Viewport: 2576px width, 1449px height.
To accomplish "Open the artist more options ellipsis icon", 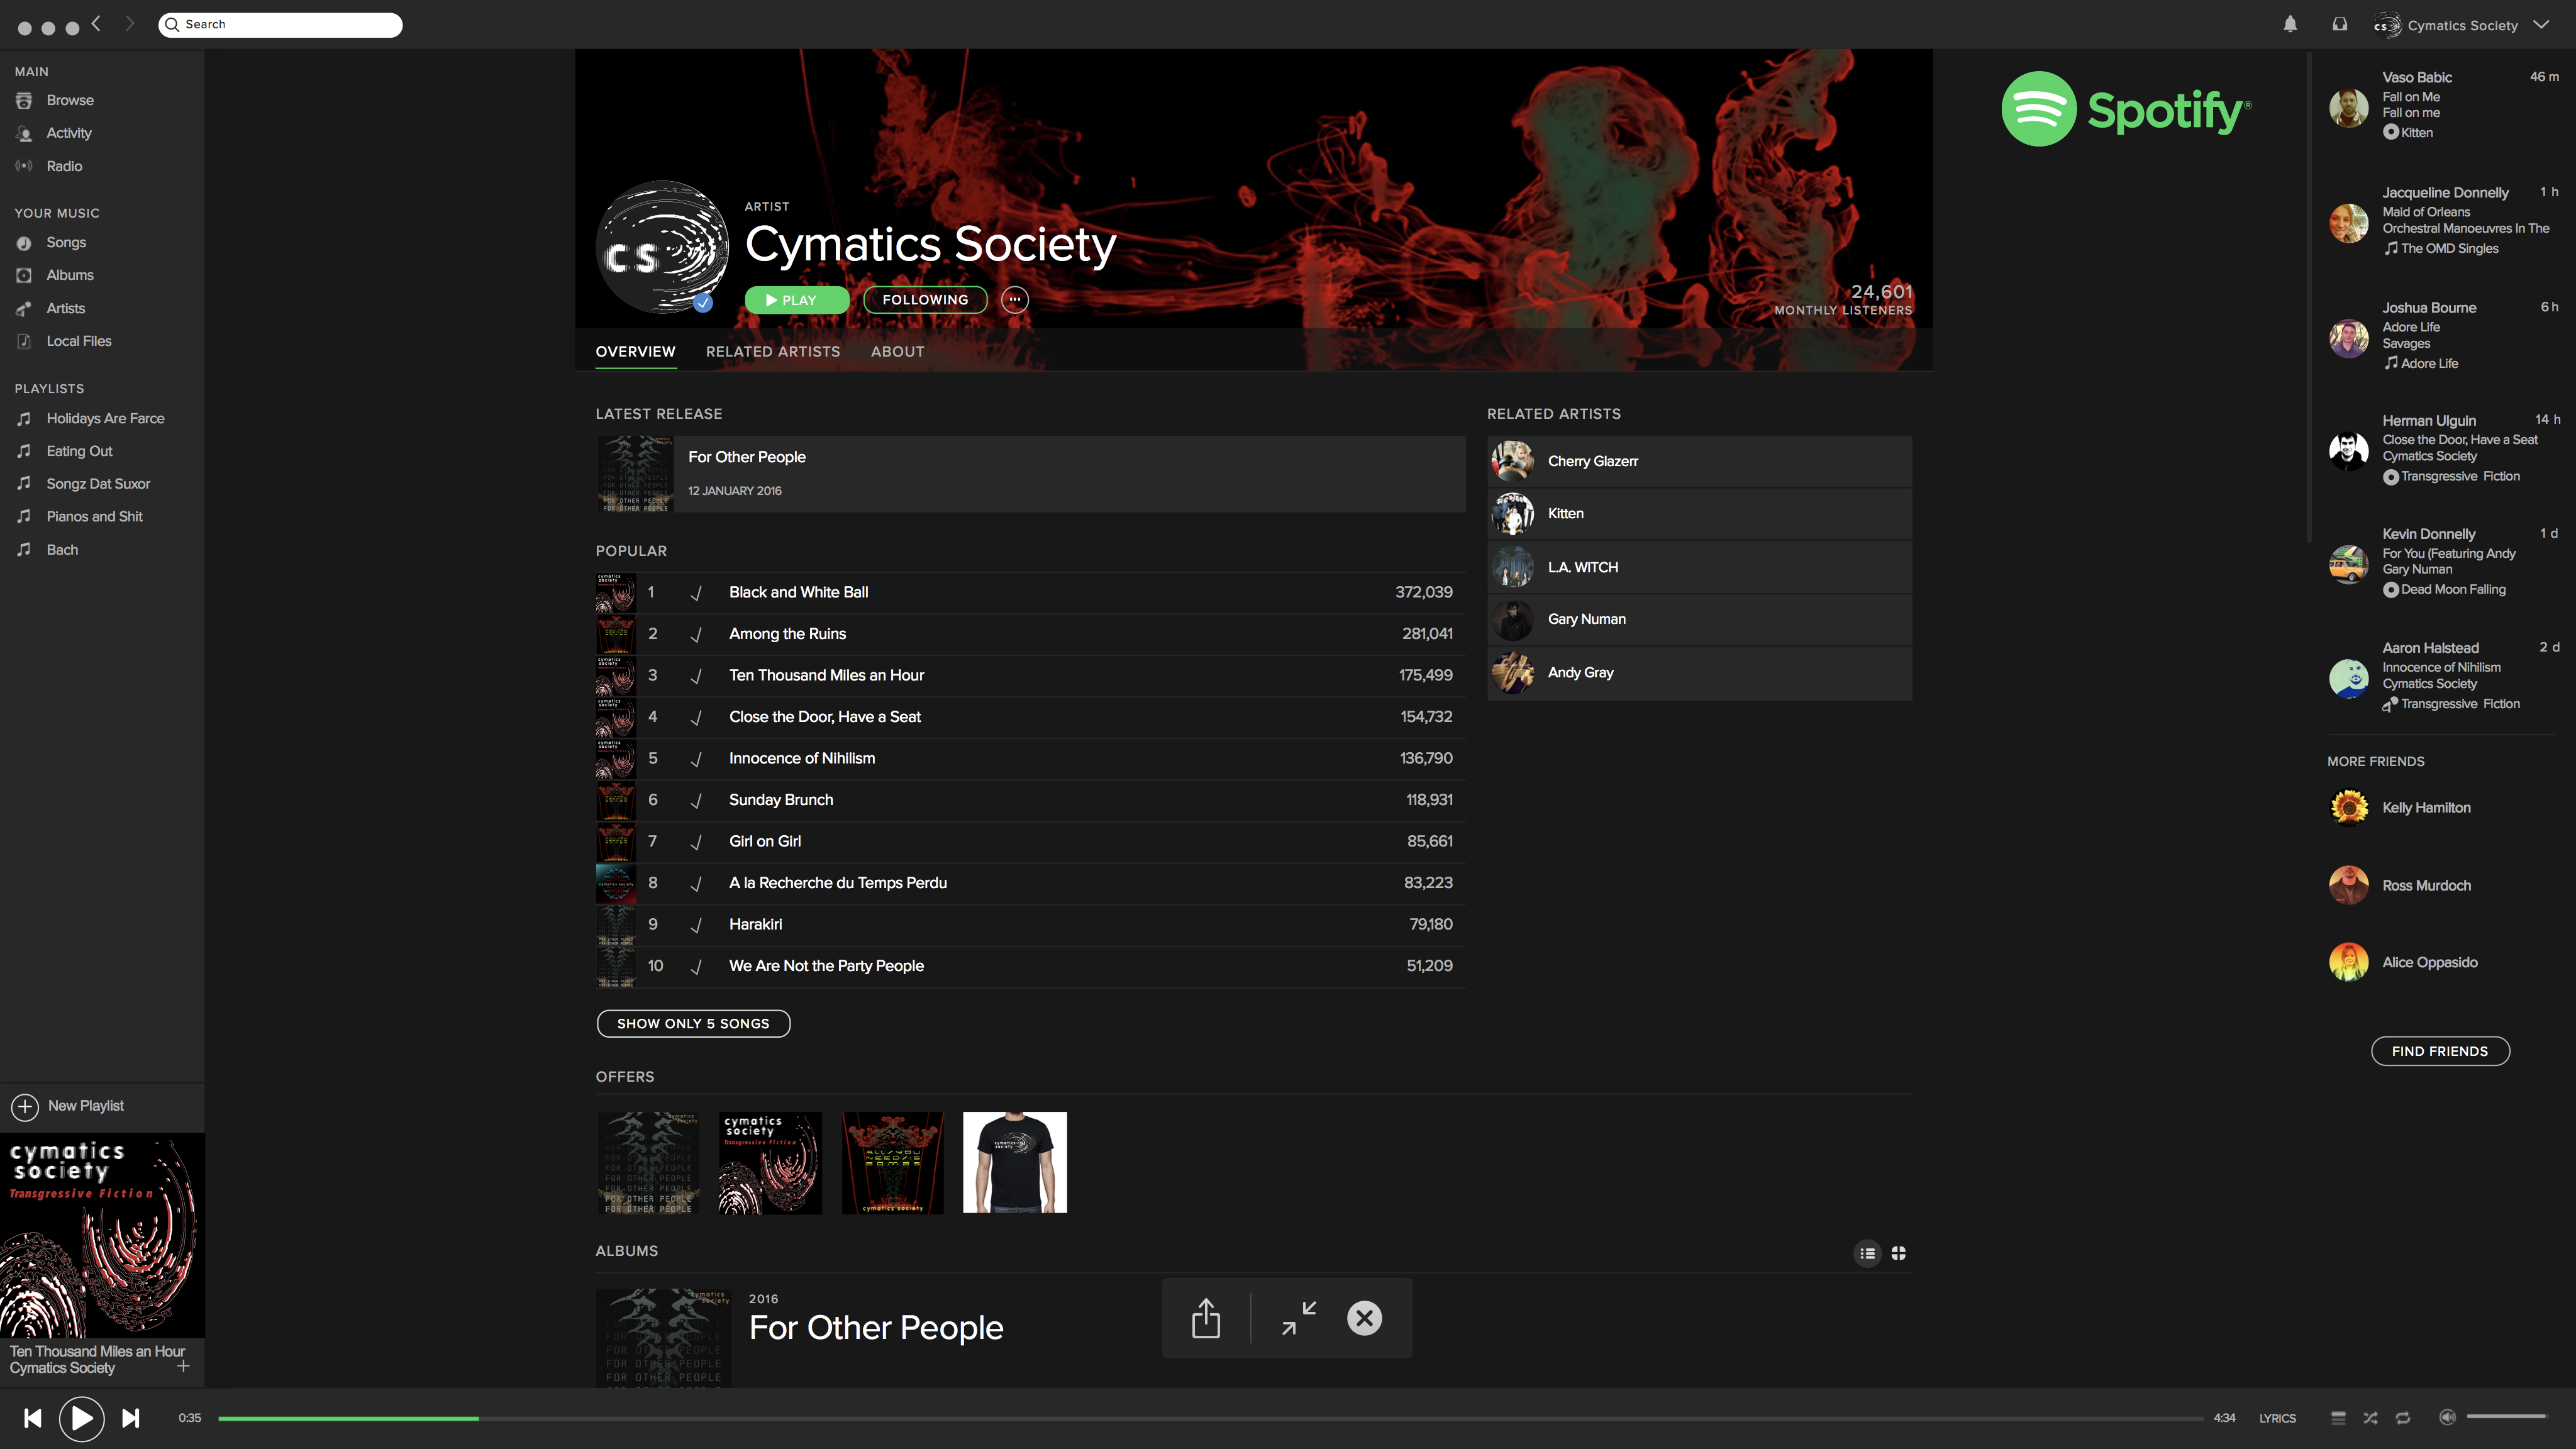I will pos(1015,300).
